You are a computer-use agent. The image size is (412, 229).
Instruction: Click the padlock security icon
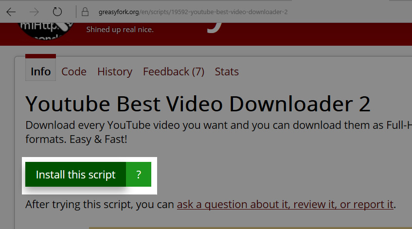click(x=85, y=12)
